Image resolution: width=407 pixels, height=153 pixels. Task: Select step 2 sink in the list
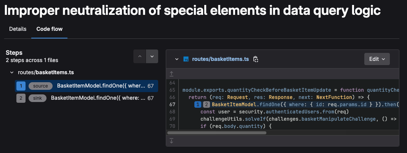pyautogui.click(x=86, y=98)
